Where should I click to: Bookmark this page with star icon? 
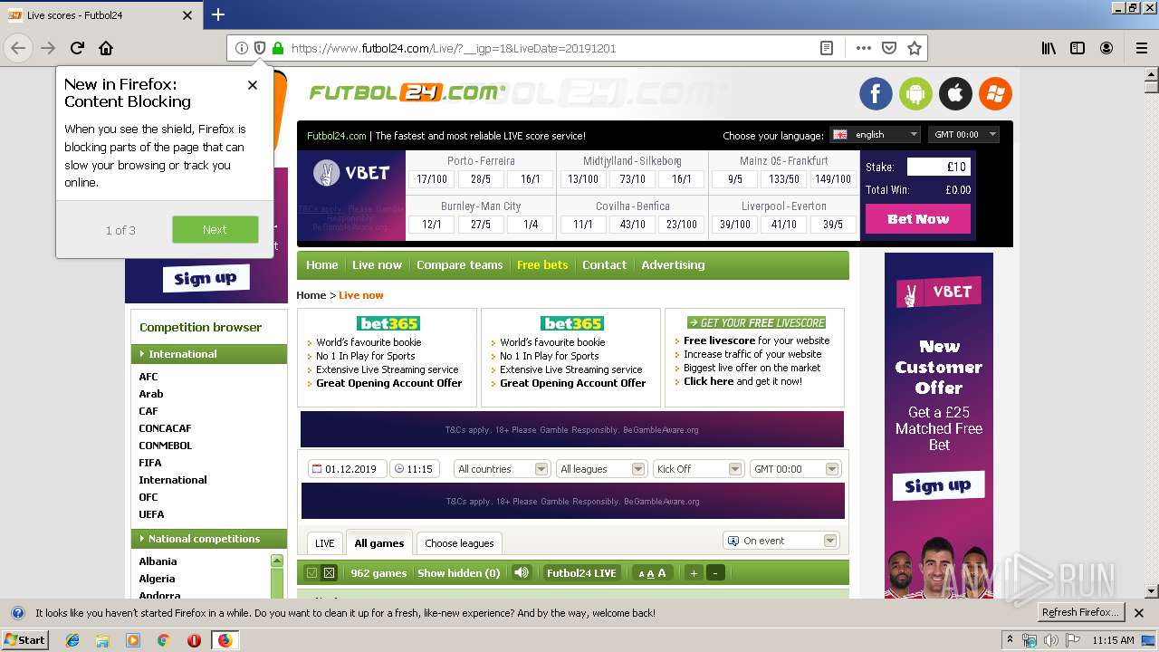pos(915,48)
